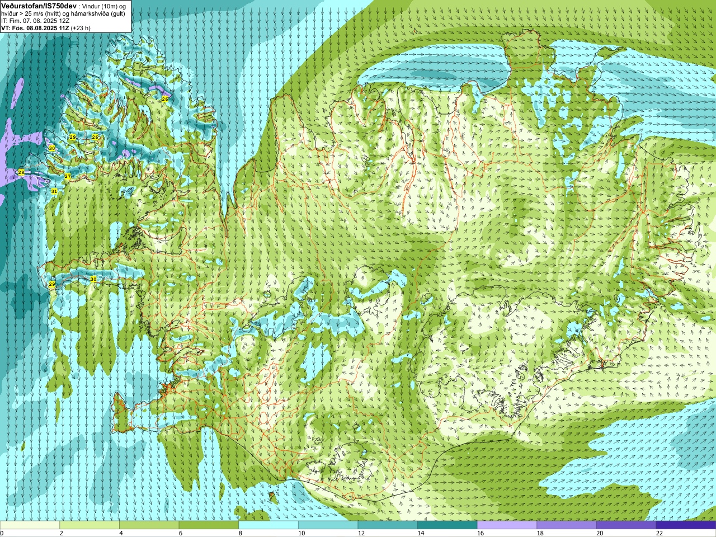Select the 6–8 m/s olive green legend swatch
The width and height of the screenshot is (716, 537).
coord(209,525)
